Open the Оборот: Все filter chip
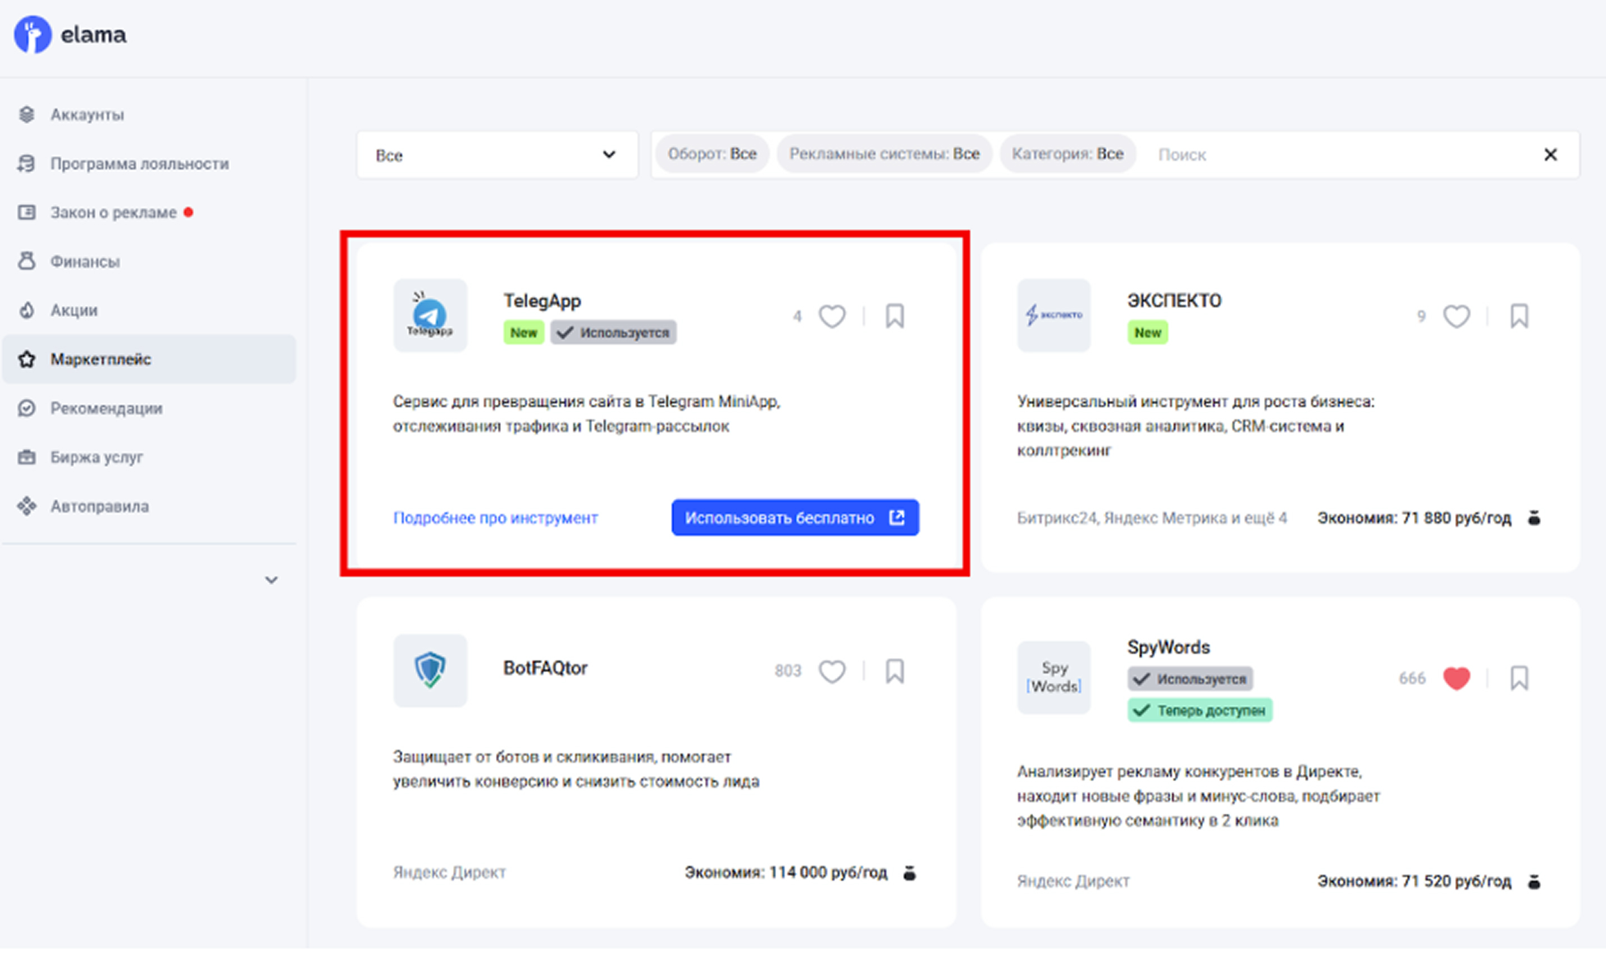Viewport: 1606px width, 957px height. coord(712,153)
